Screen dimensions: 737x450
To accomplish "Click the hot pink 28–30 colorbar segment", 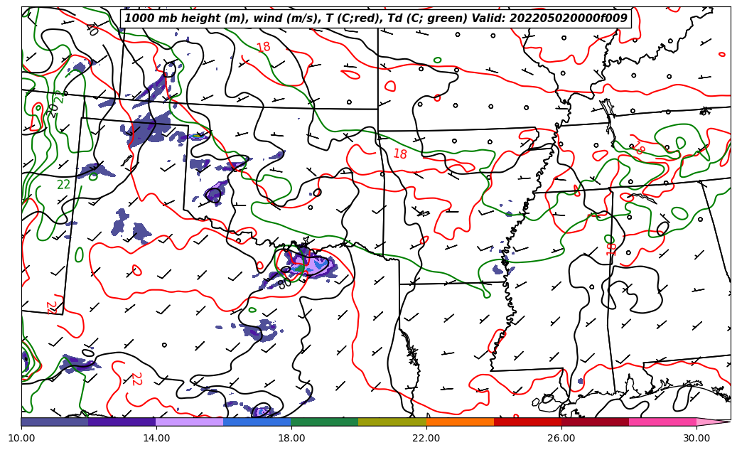I will (662, 422).
